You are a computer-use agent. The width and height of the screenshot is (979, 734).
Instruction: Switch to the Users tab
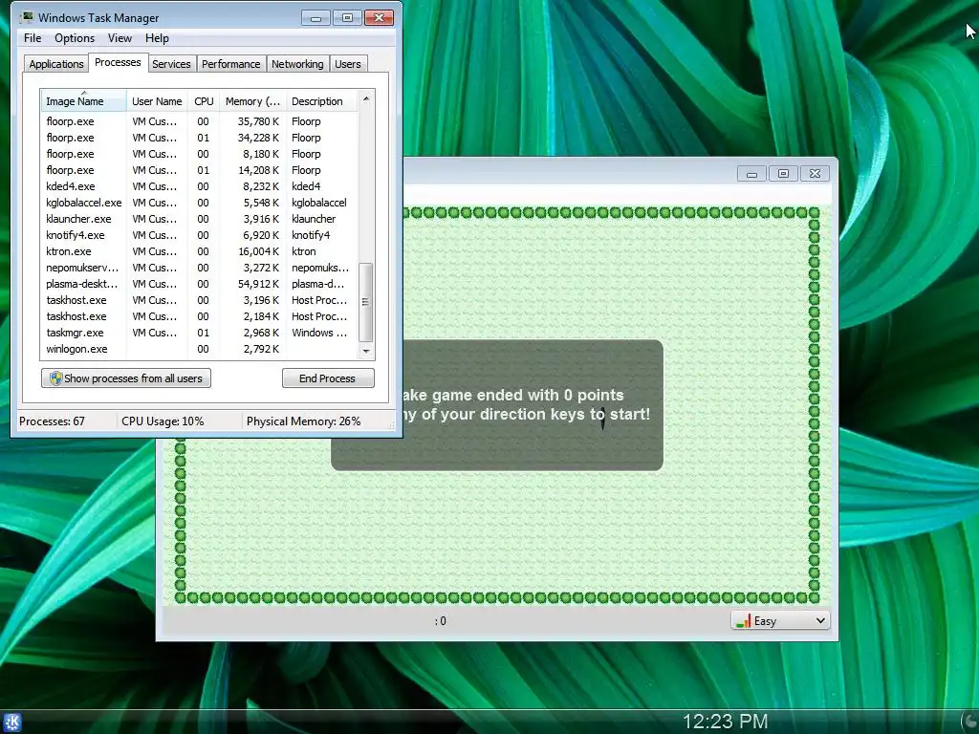click(347, 64)
